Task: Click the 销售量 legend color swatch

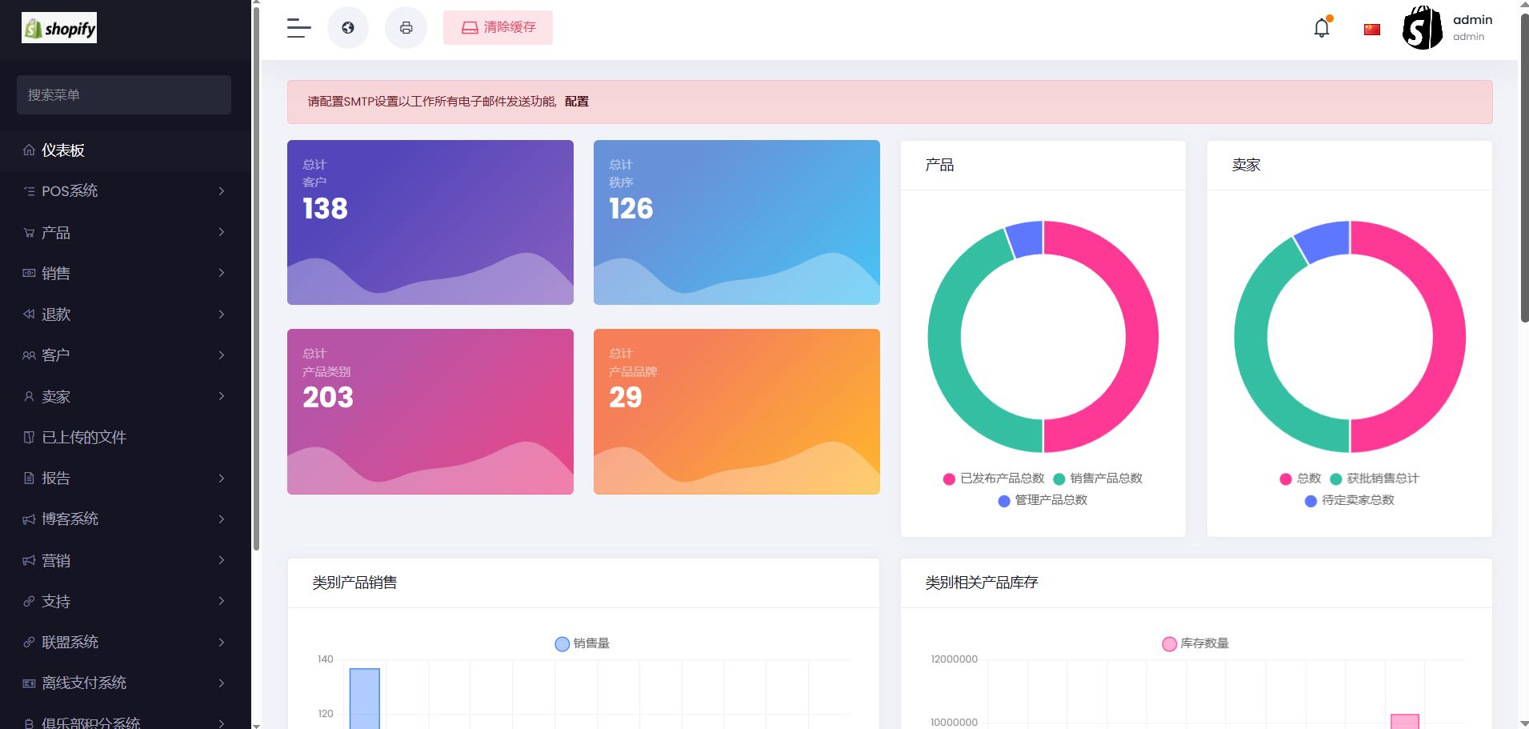Action: click(562, 644)
